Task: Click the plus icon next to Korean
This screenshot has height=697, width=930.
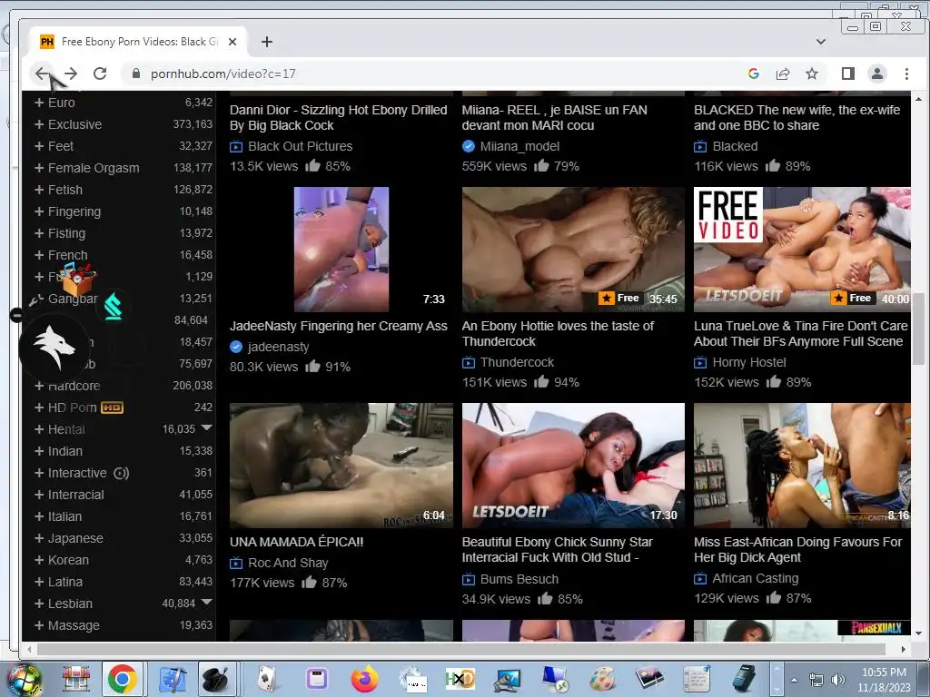Action: coord(39,560)
